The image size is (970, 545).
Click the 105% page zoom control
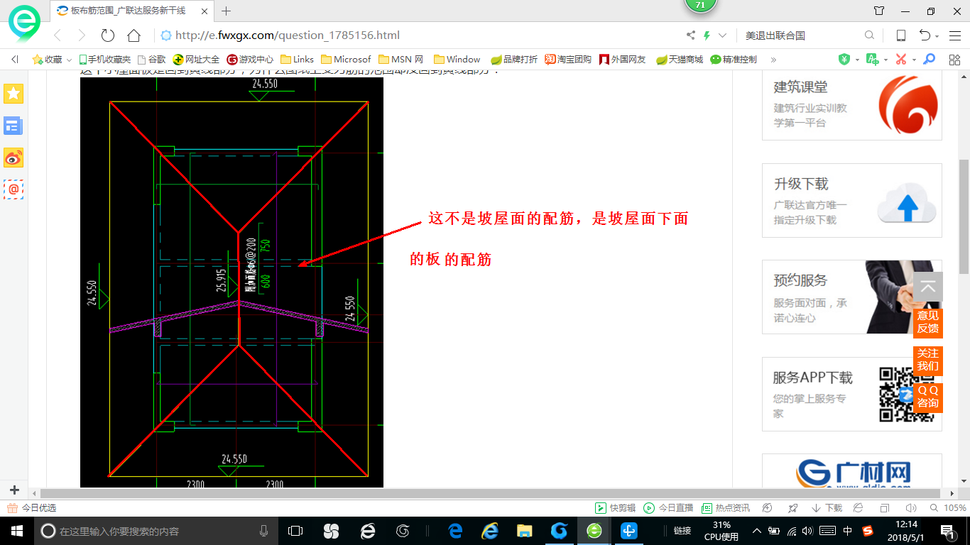948,508
